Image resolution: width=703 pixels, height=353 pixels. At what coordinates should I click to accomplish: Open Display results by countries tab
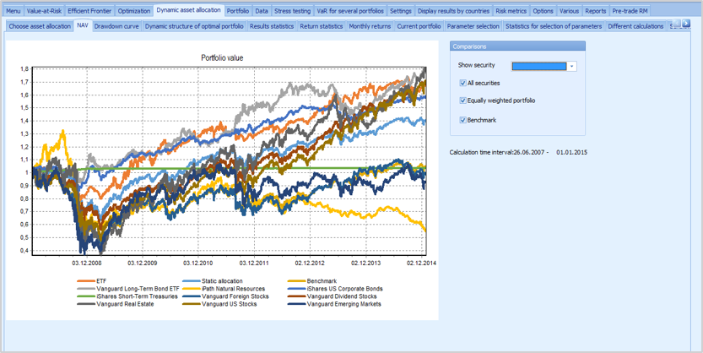(x=453, y=11)
